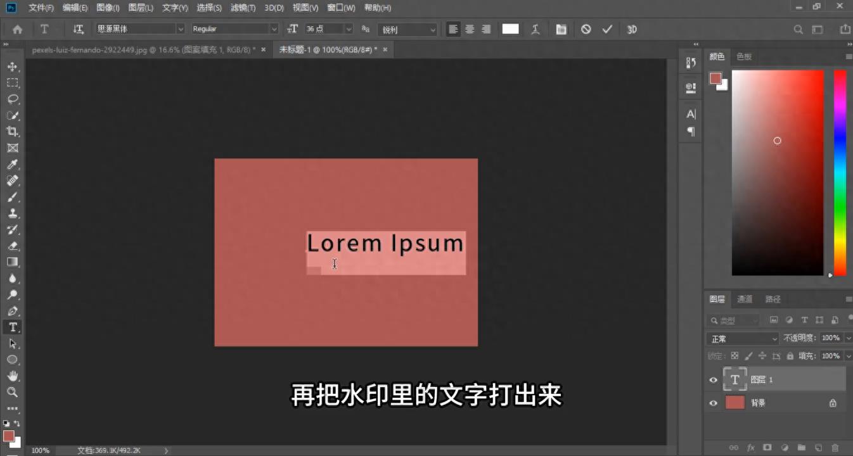
Task: Select the Ellipse shape tool
Action: pos(12,360)
